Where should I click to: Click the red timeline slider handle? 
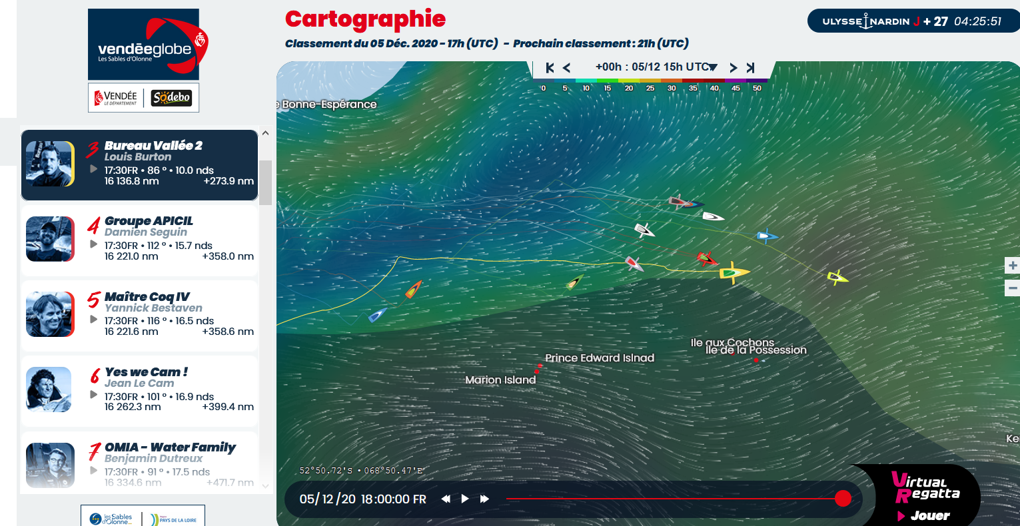[843, 499]
